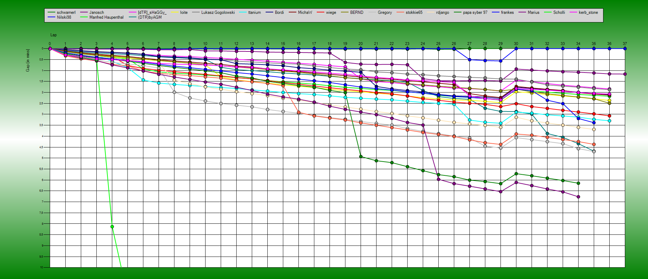Select kerb_stone in the legend
The height and width of the screenshot is (279, 648).
click(584, 12)
